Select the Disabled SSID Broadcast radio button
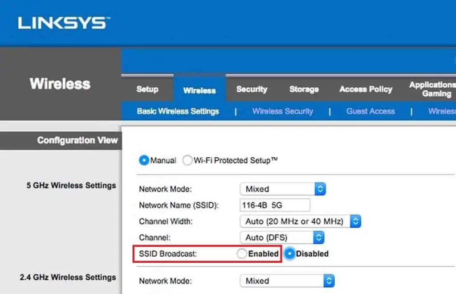Screen dimensions: 456x294 pyautogui.click(x=289, y=253)
